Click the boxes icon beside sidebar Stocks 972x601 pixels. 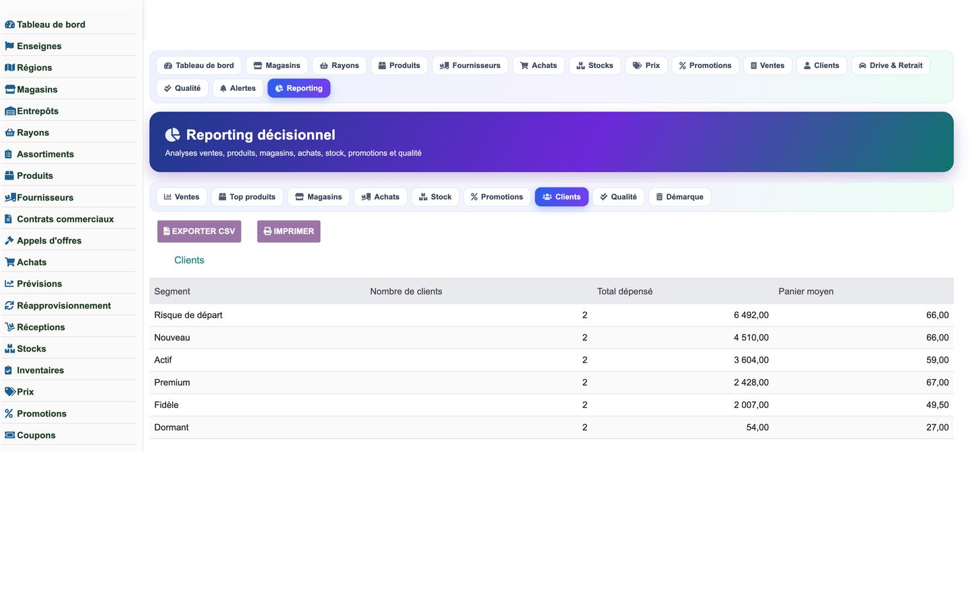(9, 348)
